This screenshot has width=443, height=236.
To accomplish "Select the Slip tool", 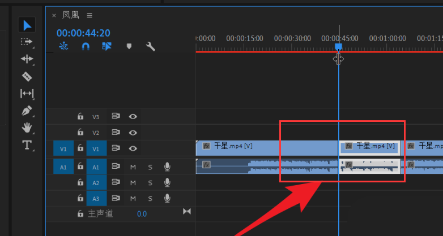I will click(x=27, y=94).
